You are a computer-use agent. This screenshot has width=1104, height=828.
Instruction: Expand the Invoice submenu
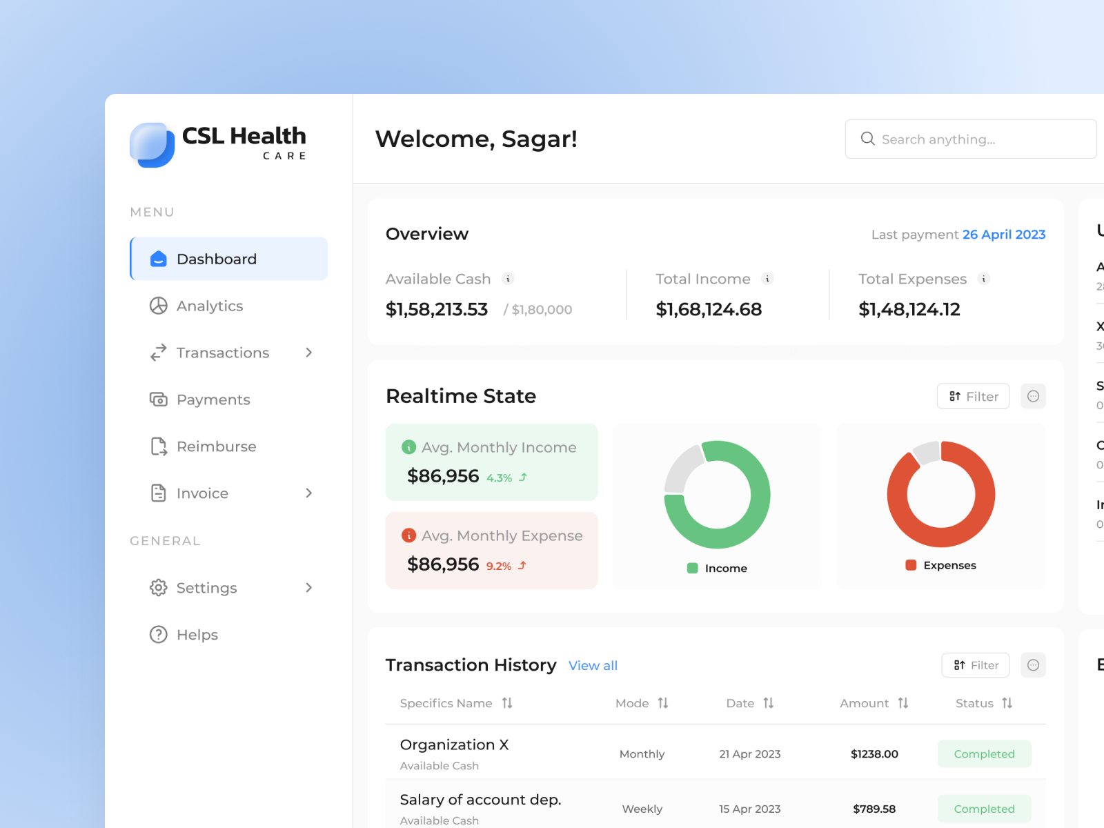pyautogui.click(x=308, y=493)
